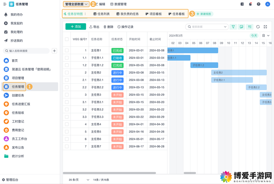Click the green comment icon beside filter

point(241,26)
